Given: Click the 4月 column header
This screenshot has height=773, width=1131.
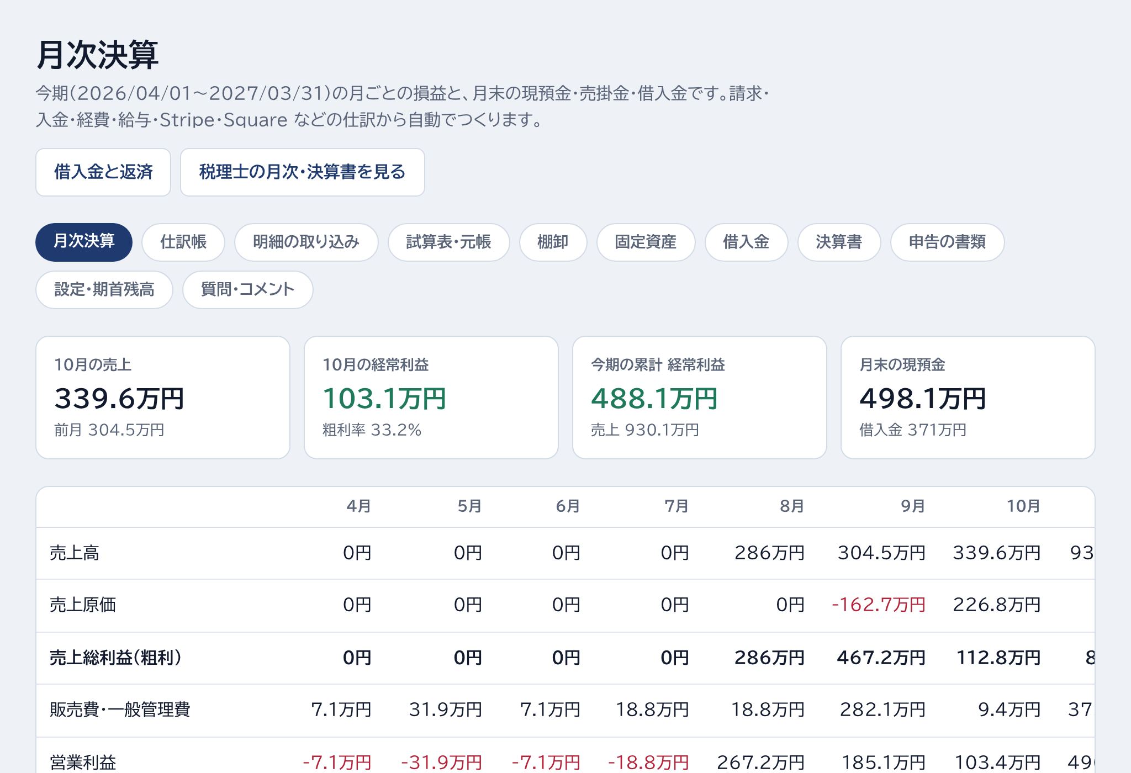Looking at the screenshot, I should click(359, 506).
